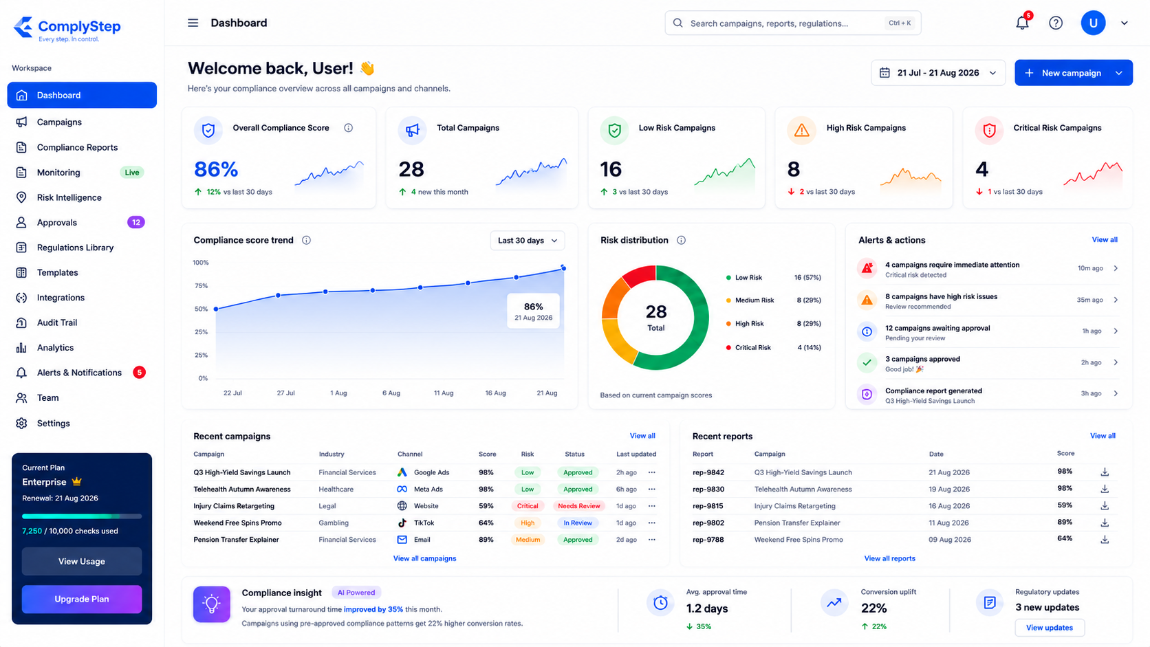Download report rep-9842
This screenshot has height=647, width=1150.
click(x=1105, y=472)
